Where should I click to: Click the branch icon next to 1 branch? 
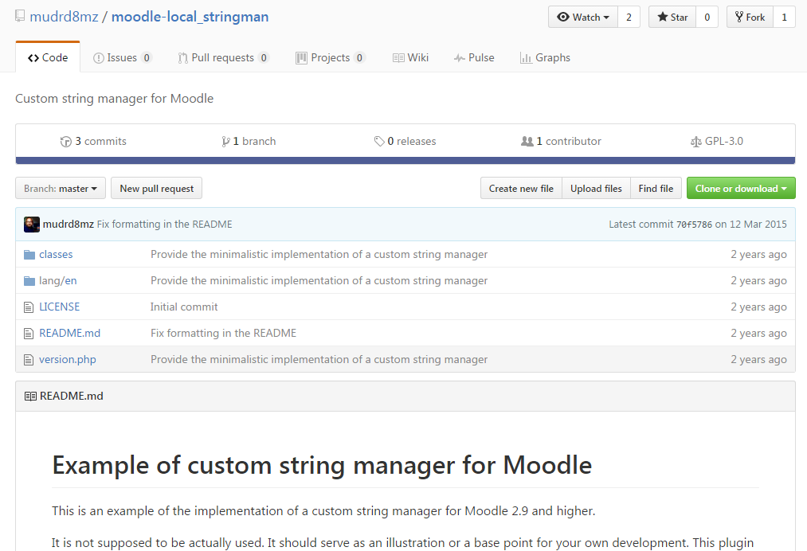[225, 142]
